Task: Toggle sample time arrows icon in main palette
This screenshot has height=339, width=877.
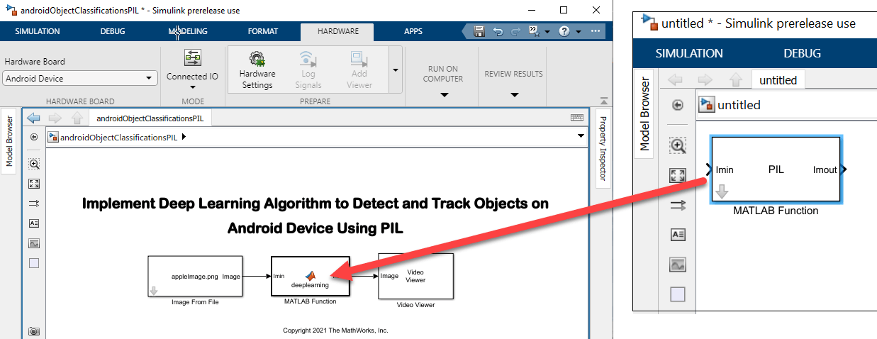Action: (34, 204)
